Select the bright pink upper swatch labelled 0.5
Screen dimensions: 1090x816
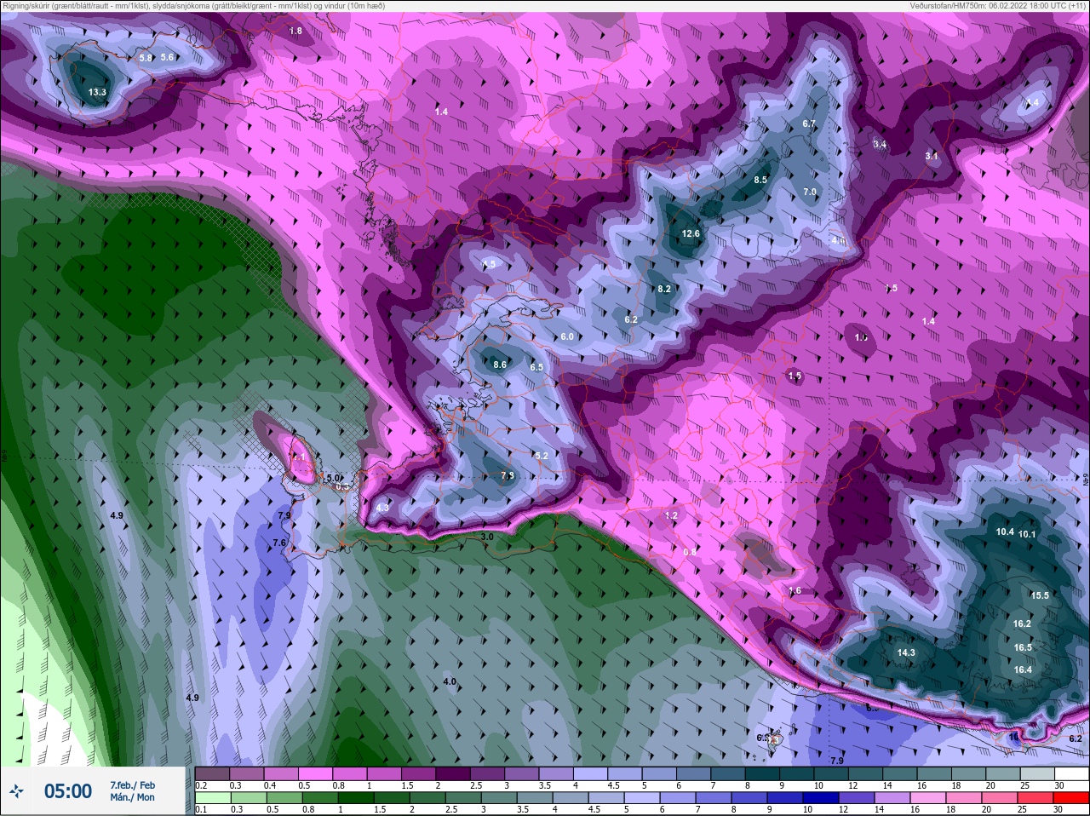pyautogui.click(x=314, y=773)
